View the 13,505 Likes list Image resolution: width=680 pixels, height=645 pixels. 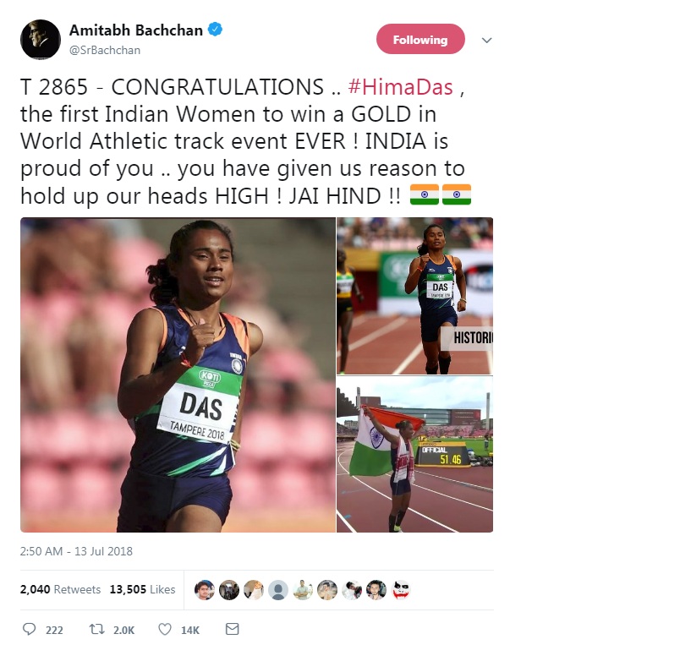pyautogui.click(x=142, y=589)
